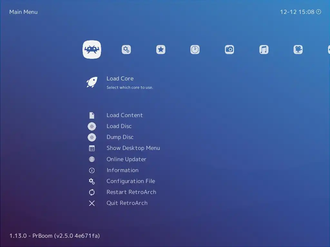Image resolution: width=330 pixels, height=247 pixels.
Task: Select Quit RetroArch
Action: (127, 203)
